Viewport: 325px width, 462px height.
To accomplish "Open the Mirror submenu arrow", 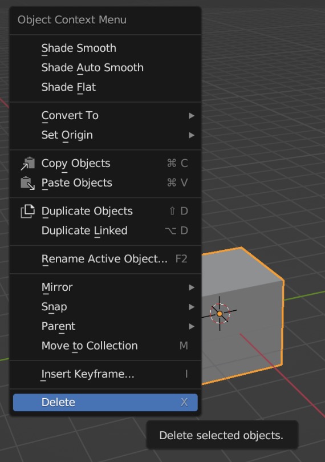I will click(x=192, y=287).
